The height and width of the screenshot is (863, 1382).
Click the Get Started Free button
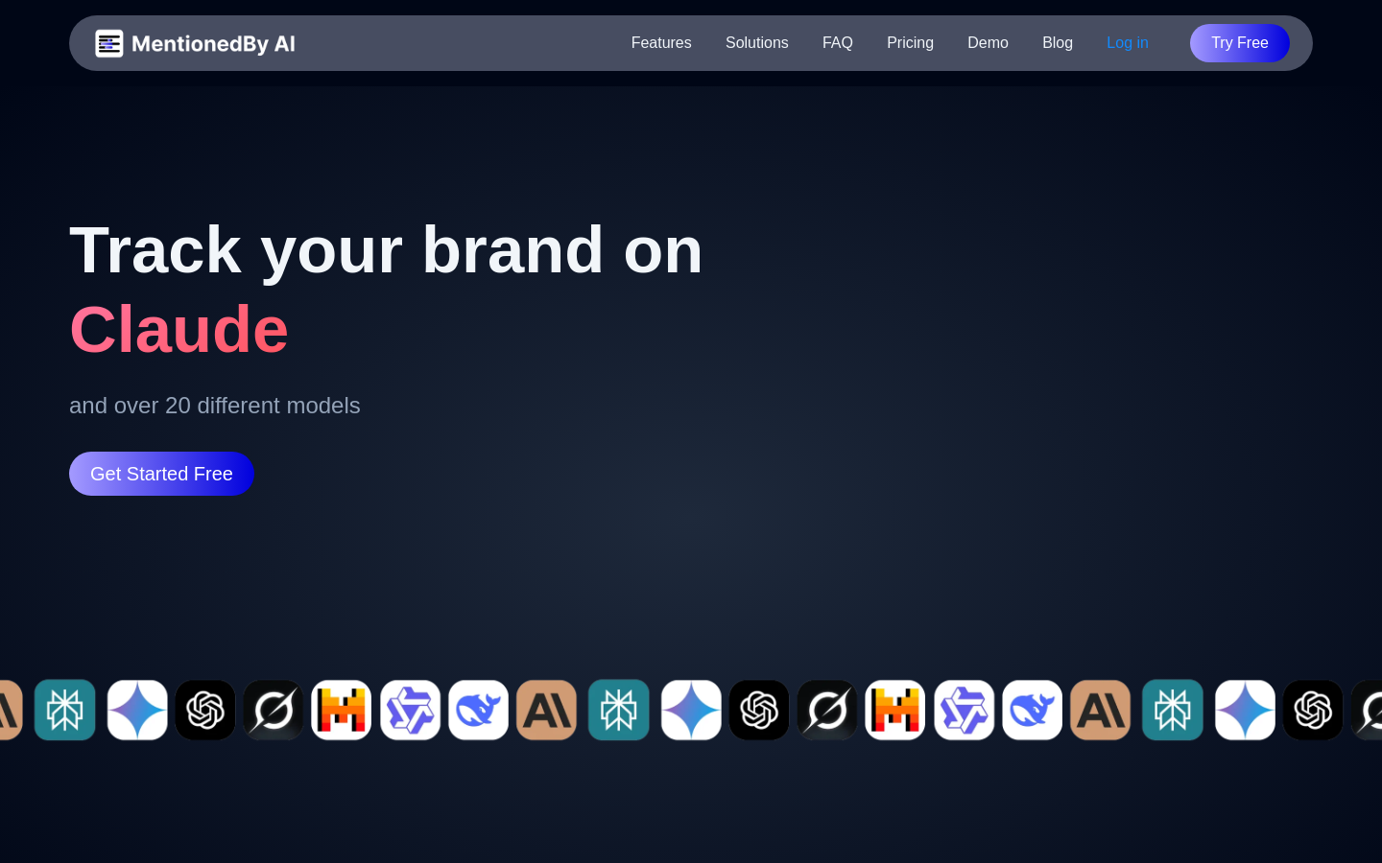[x=161, y=474]
